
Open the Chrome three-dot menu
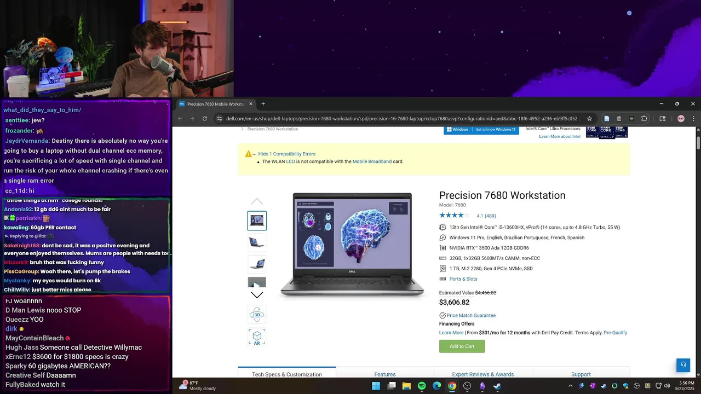point(693,119)
